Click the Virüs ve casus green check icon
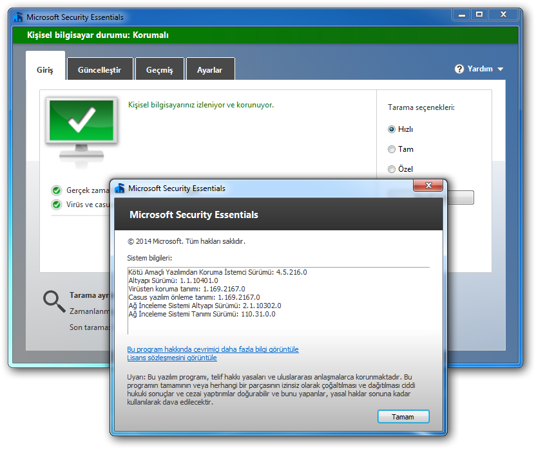The width and height of the screenshot is (536, 449). point(57,205)
